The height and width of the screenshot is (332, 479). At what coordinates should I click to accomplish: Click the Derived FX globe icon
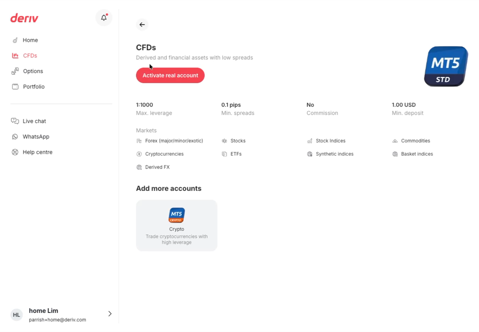(x=139, y=167)
